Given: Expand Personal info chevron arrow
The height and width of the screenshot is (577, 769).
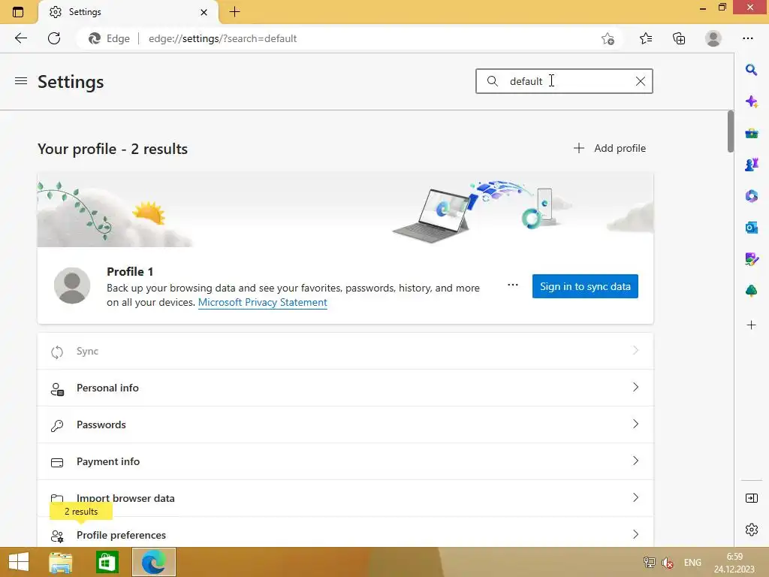Looking at the screenshot, I should [x=635, y=387].
